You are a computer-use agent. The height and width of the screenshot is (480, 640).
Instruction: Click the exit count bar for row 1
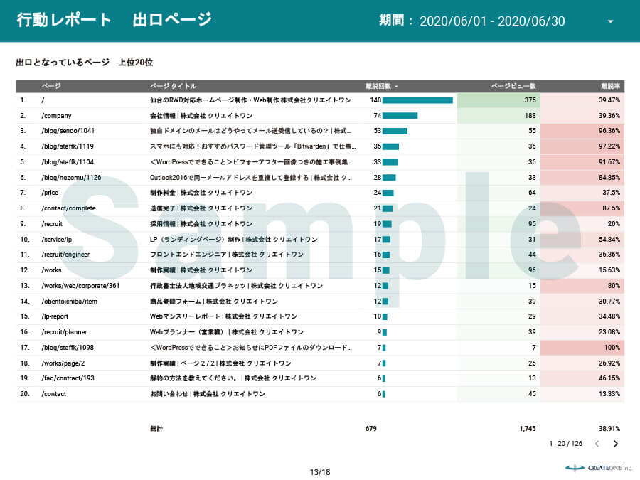tap(417, 100)
